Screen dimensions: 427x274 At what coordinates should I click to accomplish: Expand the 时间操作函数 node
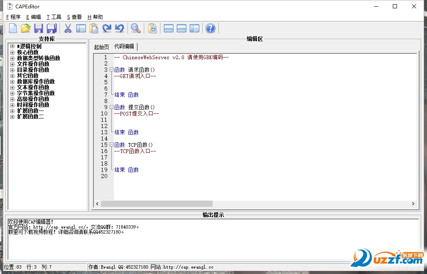click(12, 105)
